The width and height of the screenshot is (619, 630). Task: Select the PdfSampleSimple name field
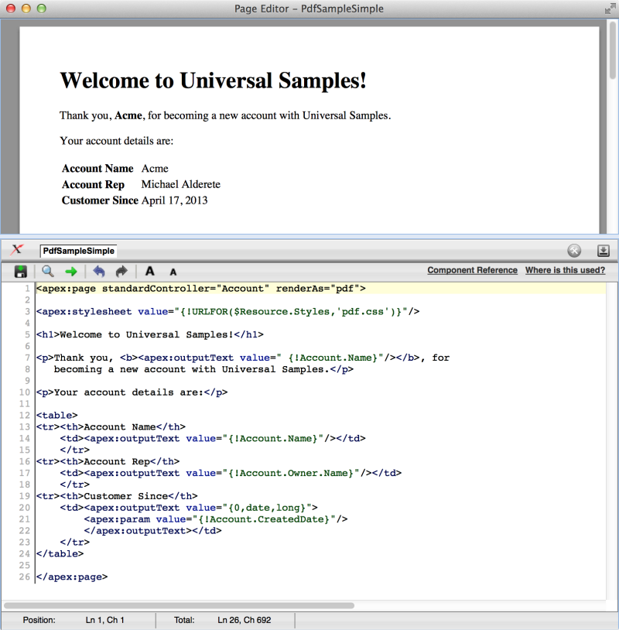pyautogui.click(x=77, y=250)
